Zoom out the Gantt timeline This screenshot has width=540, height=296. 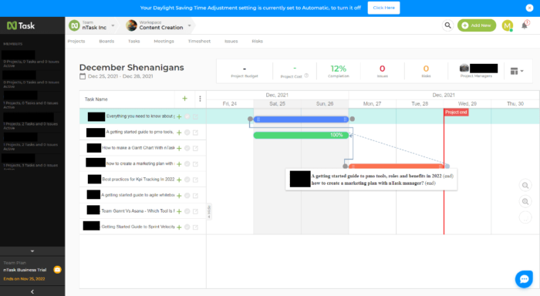[525, 186]
